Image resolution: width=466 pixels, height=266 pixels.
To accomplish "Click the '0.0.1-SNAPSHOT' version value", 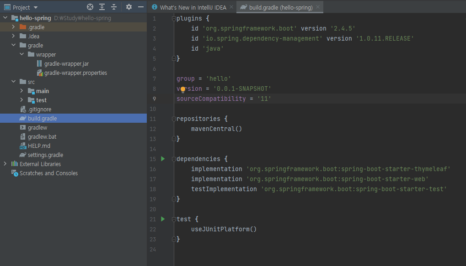I will pos(242,89).
